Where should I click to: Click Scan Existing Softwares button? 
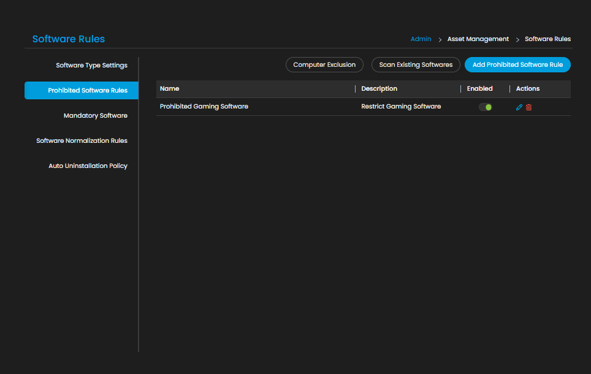tap(416, 64)
